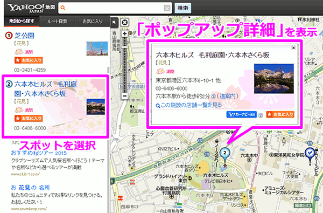This screenshot has height=213, width=323.
Task: Click help icon beside Y!カーナビ button
Action: (261, 115)
